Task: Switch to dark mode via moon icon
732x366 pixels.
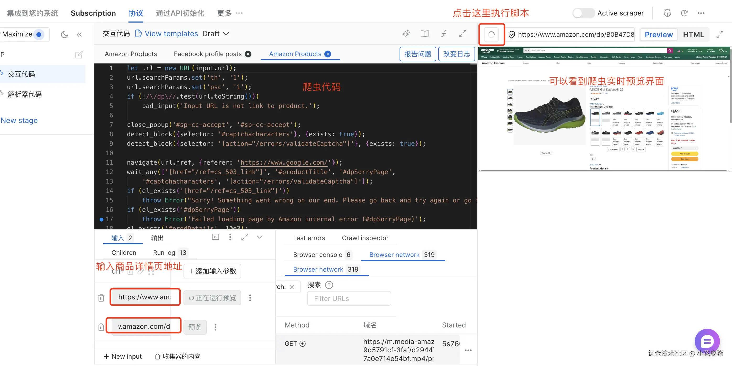Action: tap(64, 35)
